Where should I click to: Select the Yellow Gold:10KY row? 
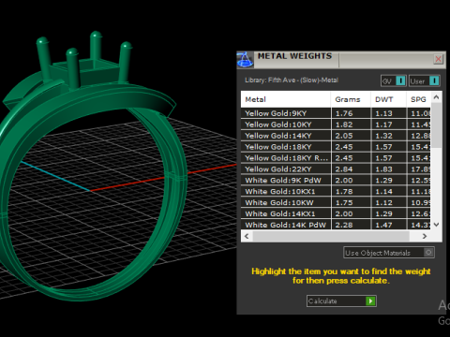[x=336, y=125]
